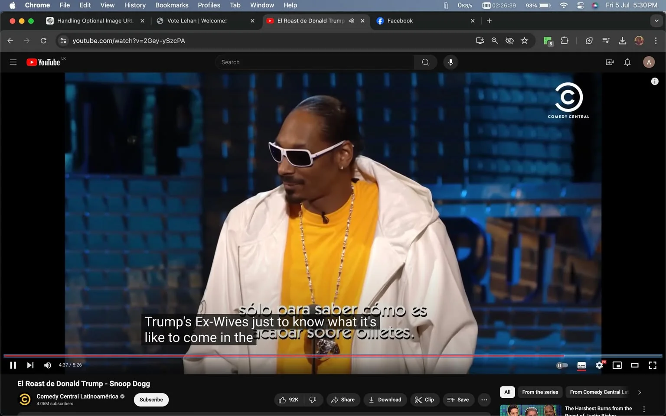This screenshot has height=416, width=666.
Task: Dislike this video
Action: click(x=313, y=400)
